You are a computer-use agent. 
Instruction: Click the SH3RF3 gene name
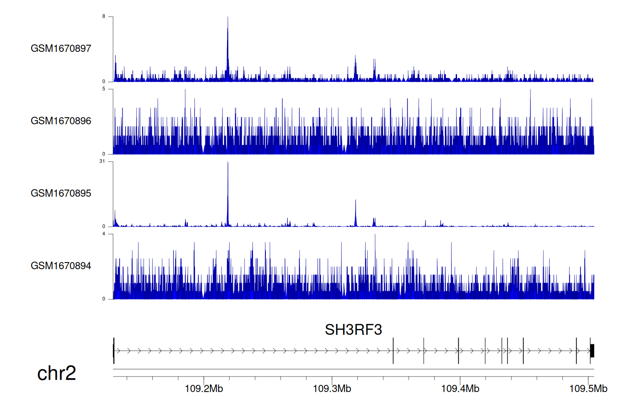coord(353,330)
